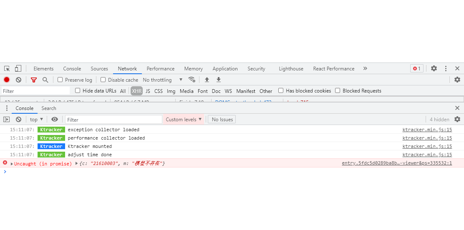Open the React Performance tab
The image size is (464, 230).
334,69
